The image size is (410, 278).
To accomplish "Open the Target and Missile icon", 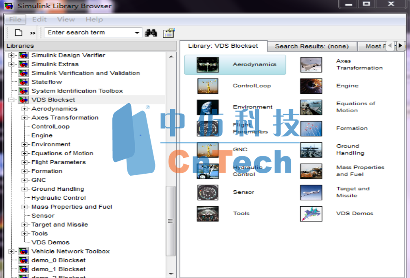I will tap(311, 192).
